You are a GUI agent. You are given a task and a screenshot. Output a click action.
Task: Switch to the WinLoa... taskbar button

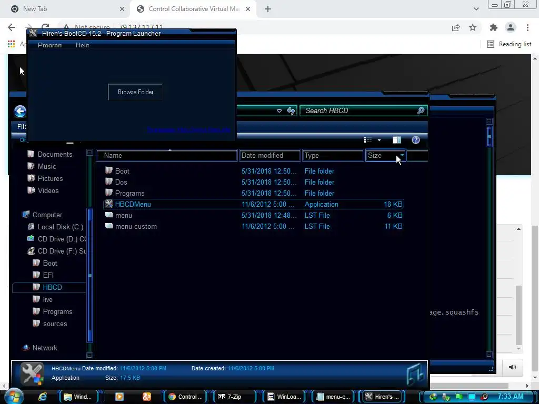(x=285, y=397)
